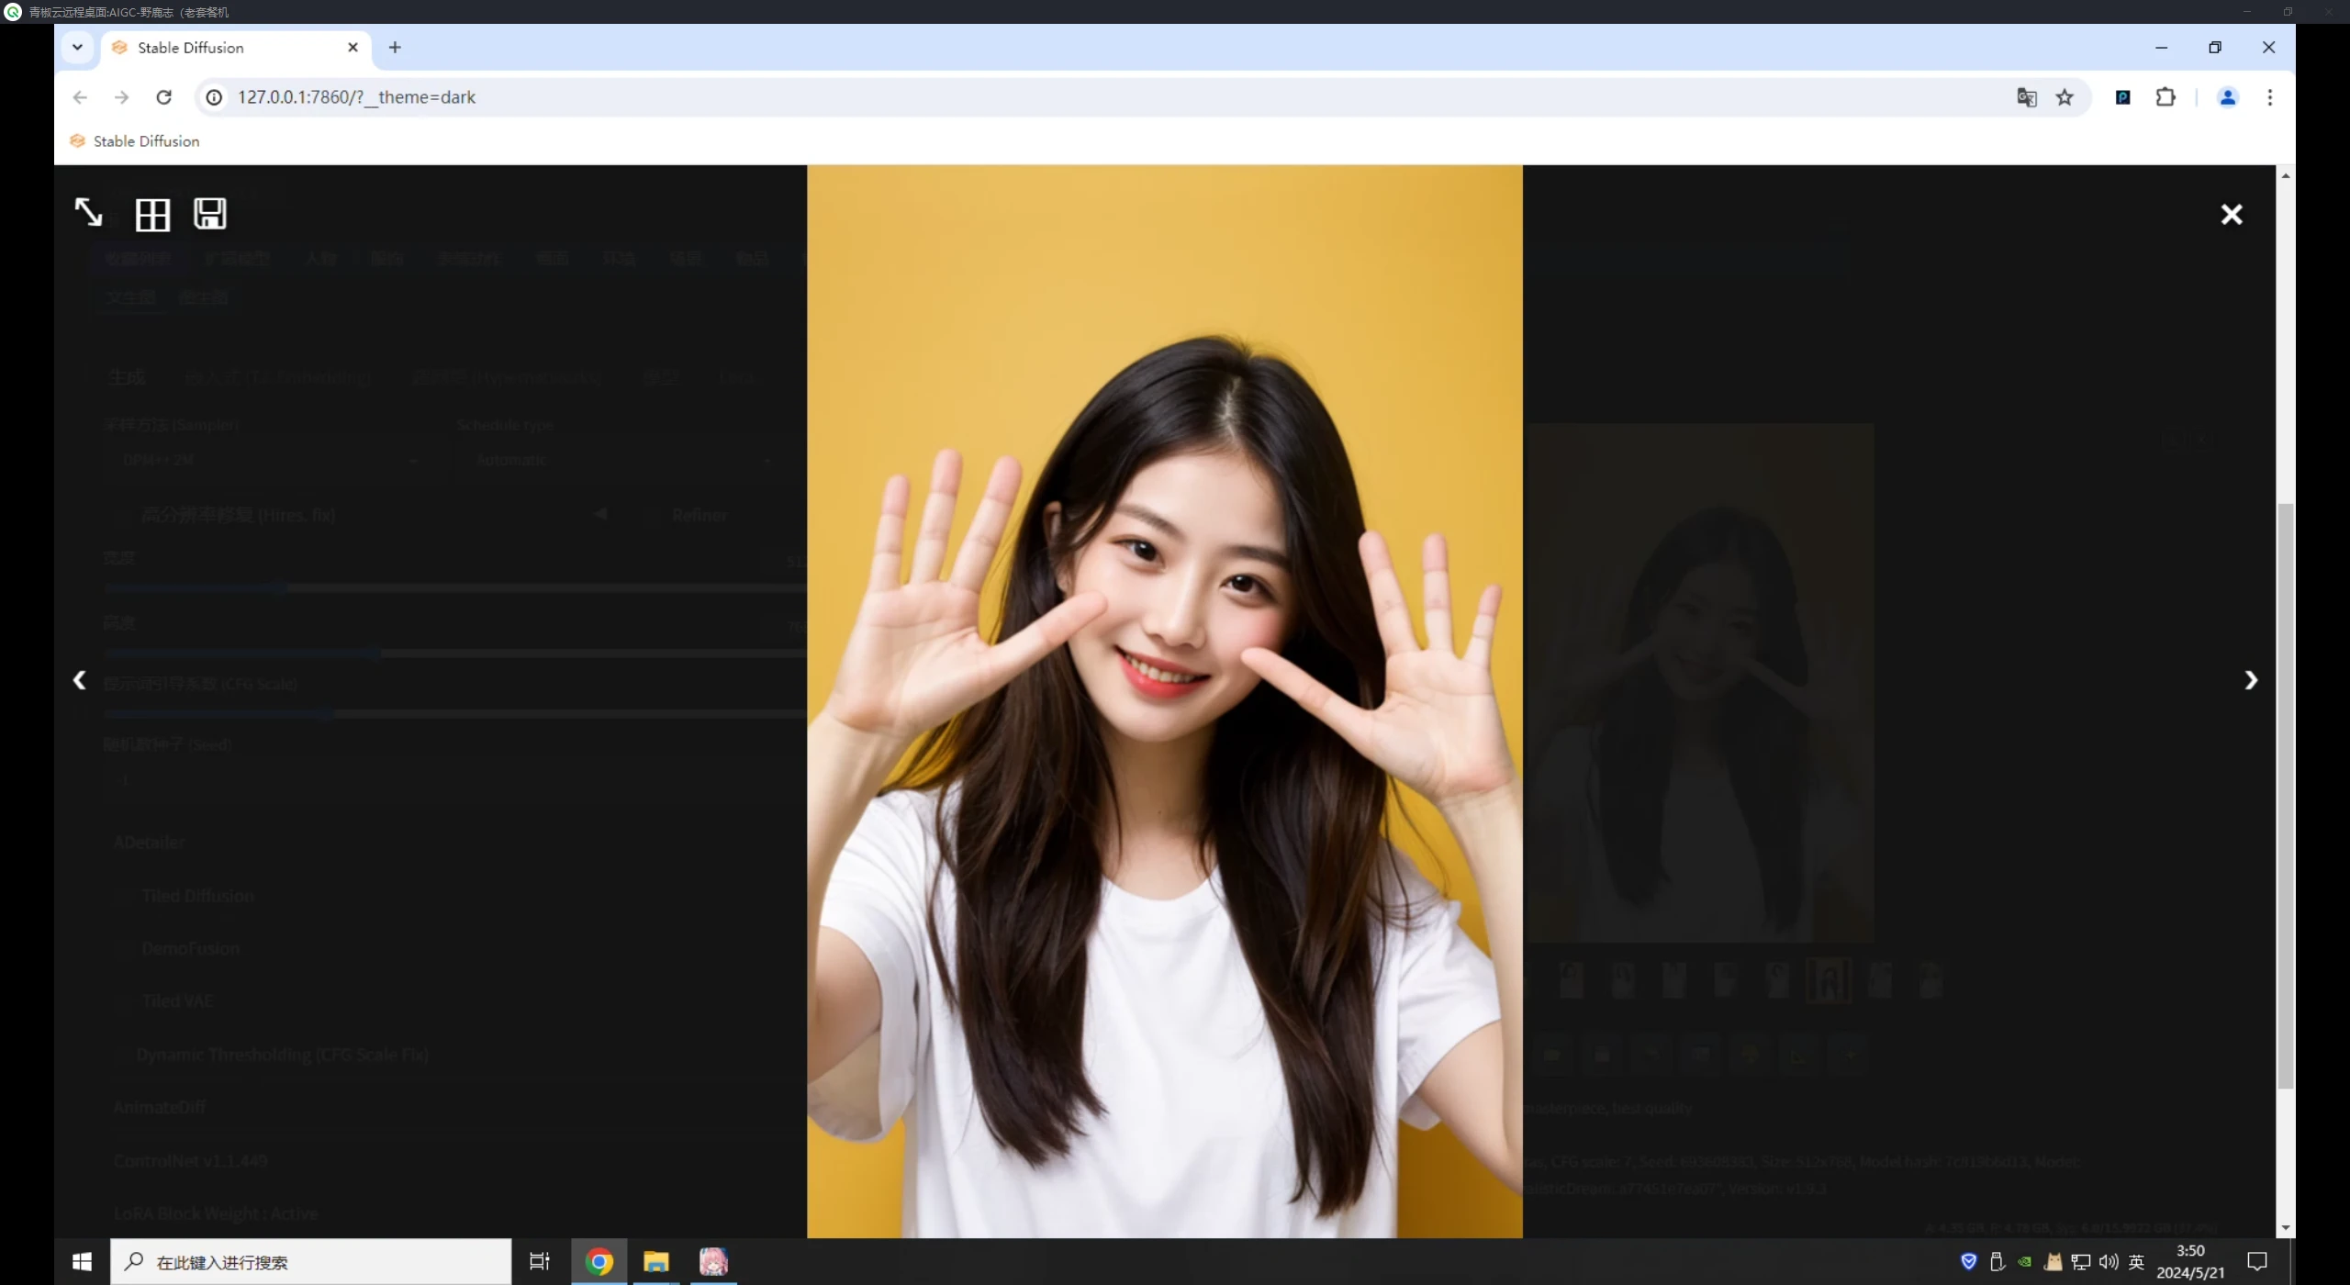Click the page scrollbar up arrow
Image resolution: width=2350 pixels, height=1285 pixels.
point(2285,175)
